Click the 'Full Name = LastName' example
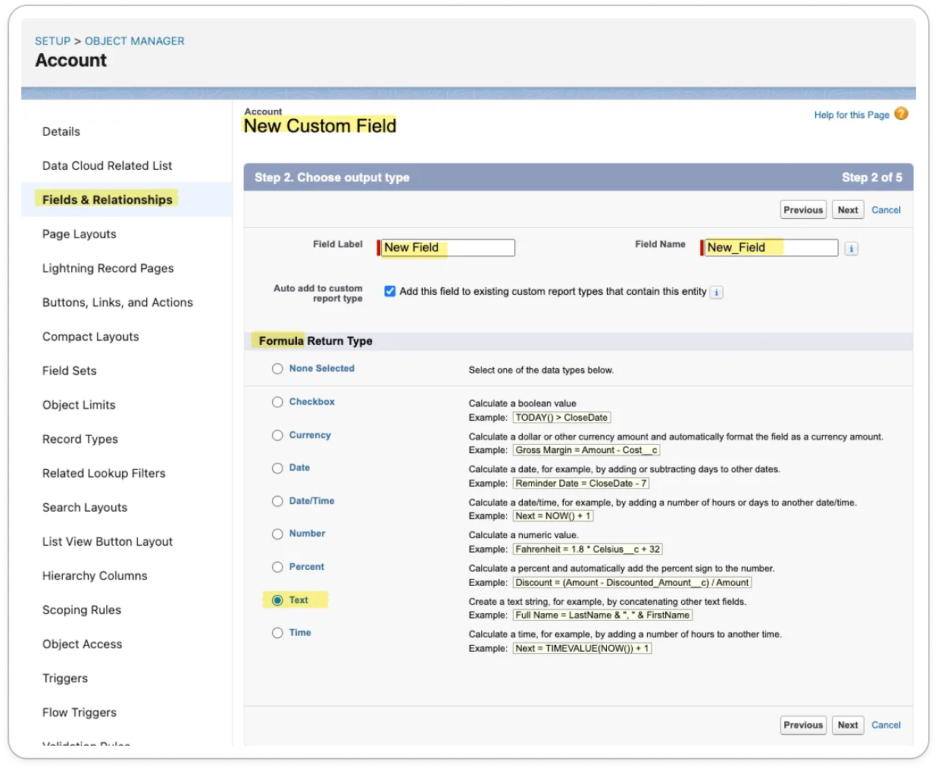Viewport: 938px width, 770px height. click(x=602, y=615)
